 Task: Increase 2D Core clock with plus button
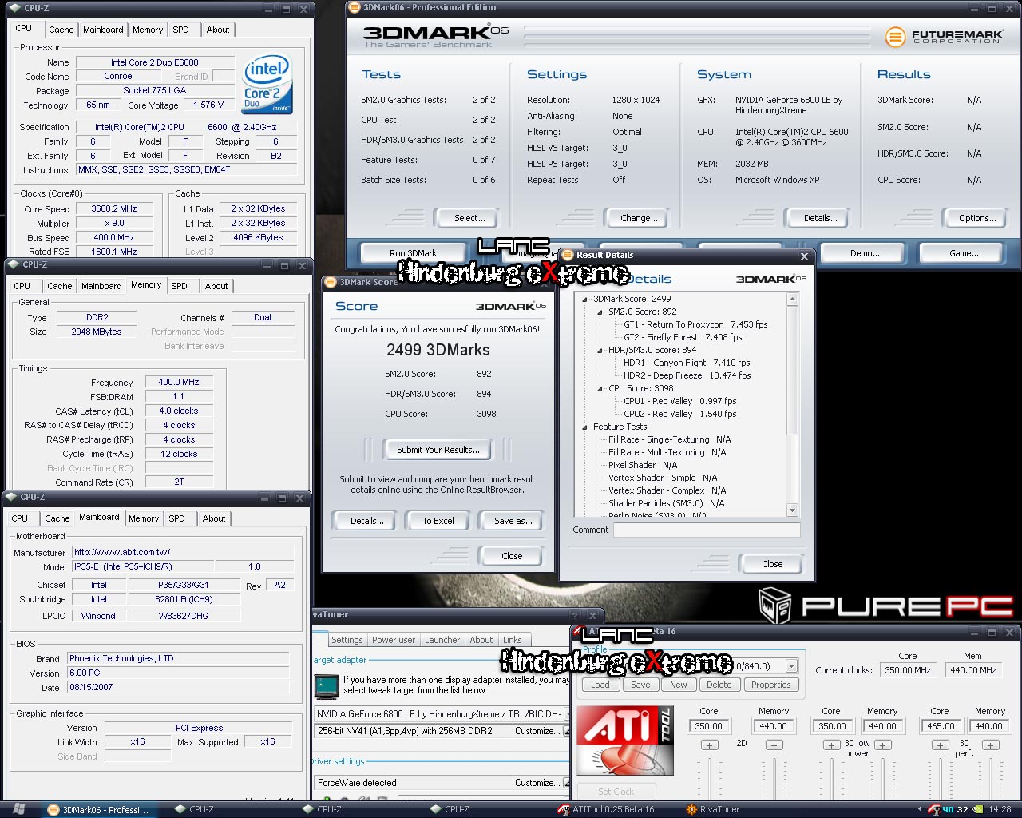pyautogui.click(x=709, y=745)
